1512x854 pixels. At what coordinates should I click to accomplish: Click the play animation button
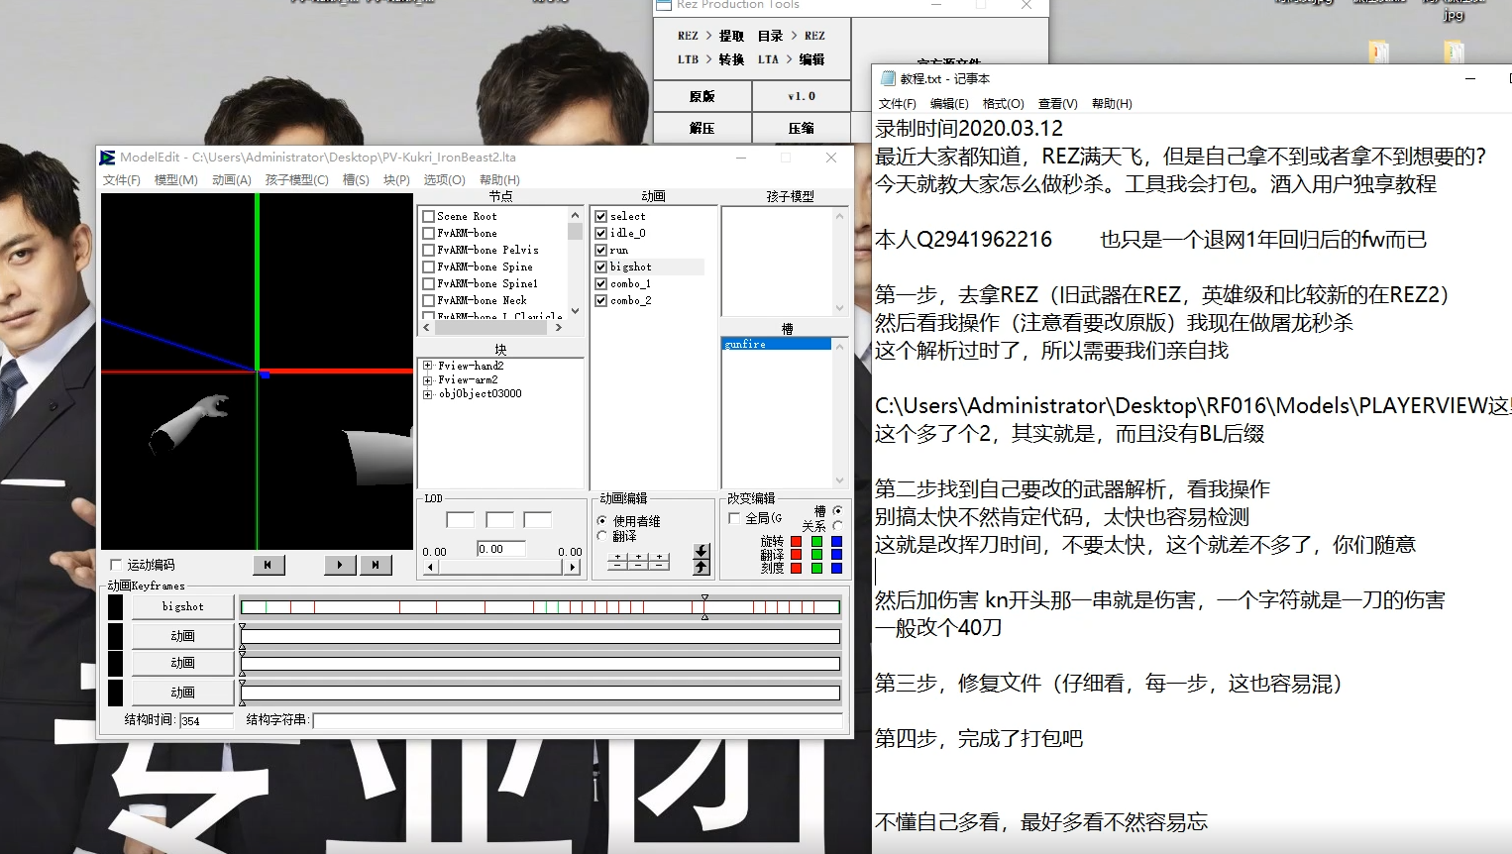340,565
